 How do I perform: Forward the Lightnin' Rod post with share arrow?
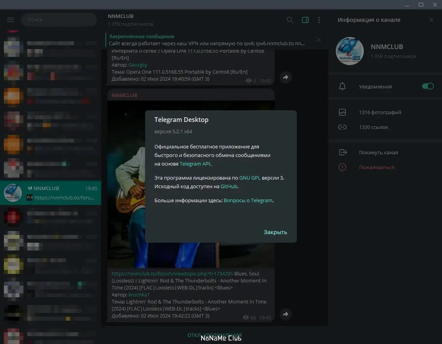pyautogui.click(x=286, y=314)
